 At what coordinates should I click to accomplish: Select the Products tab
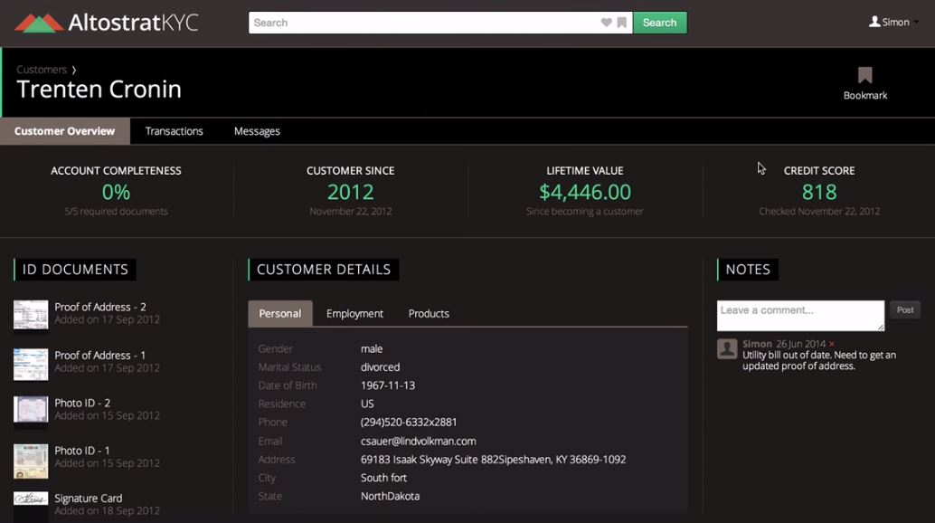428,313
